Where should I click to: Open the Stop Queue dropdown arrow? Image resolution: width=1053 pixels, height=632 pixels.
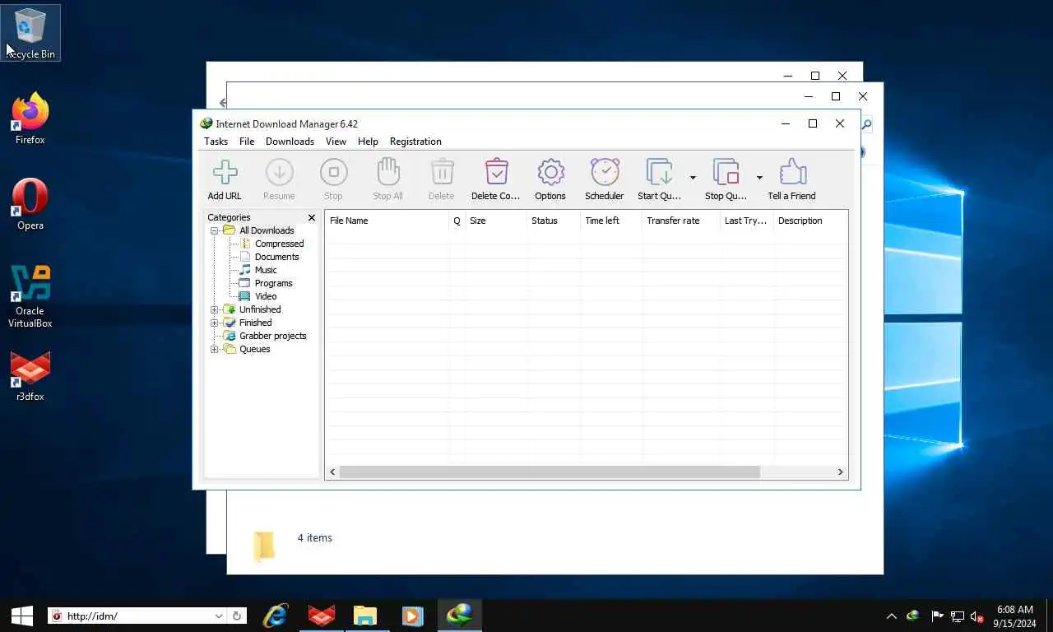(x=759, y=178)
